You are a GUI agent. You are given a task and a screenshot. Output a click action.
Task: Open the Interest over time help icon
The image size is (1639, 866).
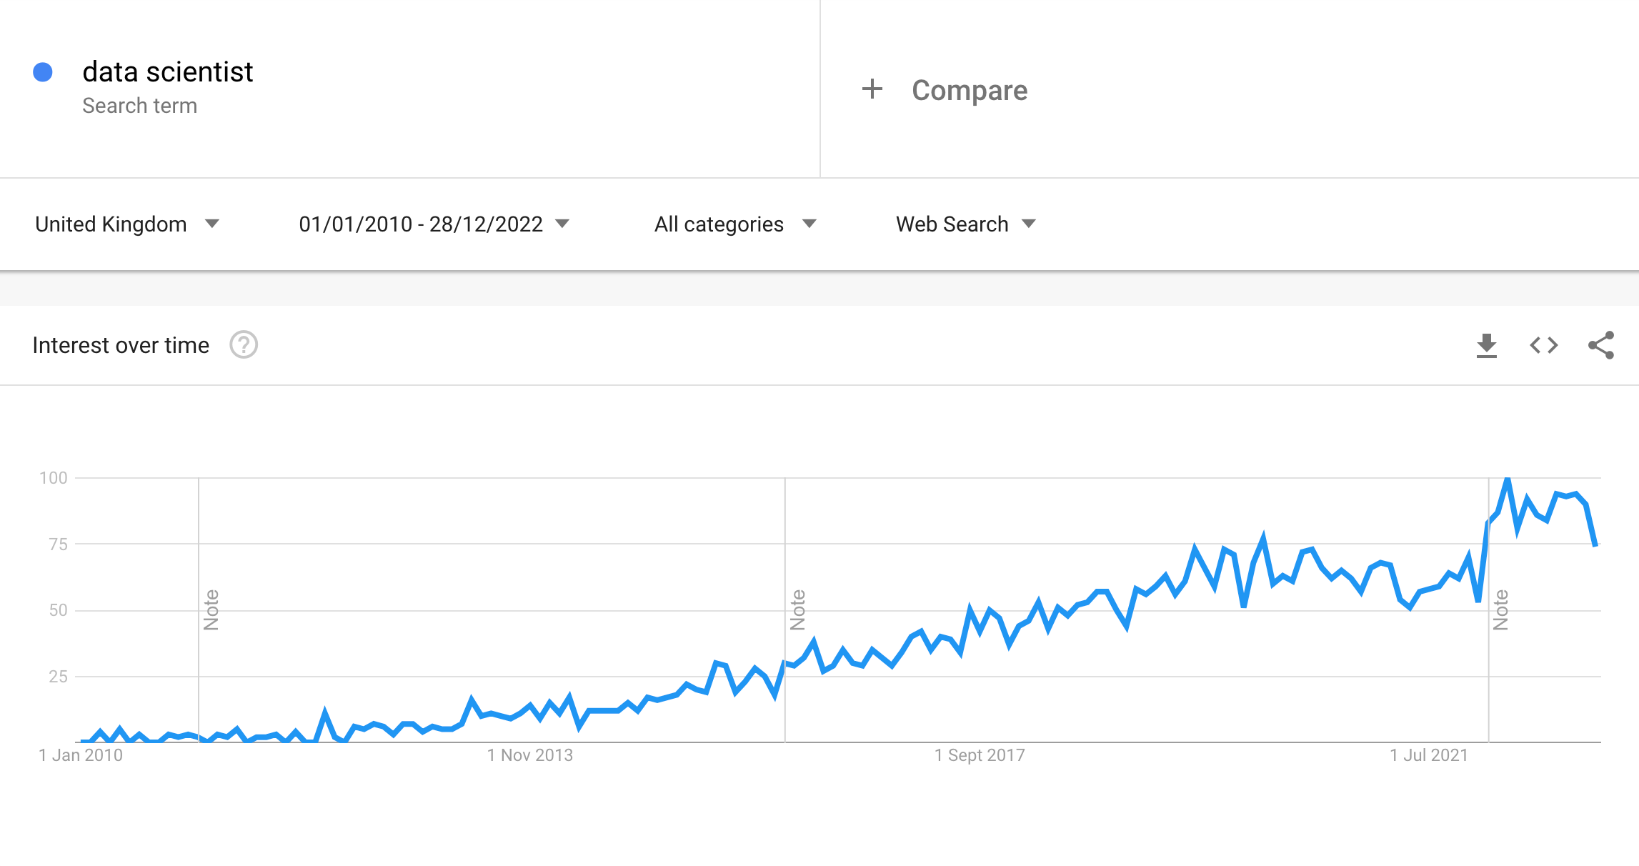coord(244,345)
